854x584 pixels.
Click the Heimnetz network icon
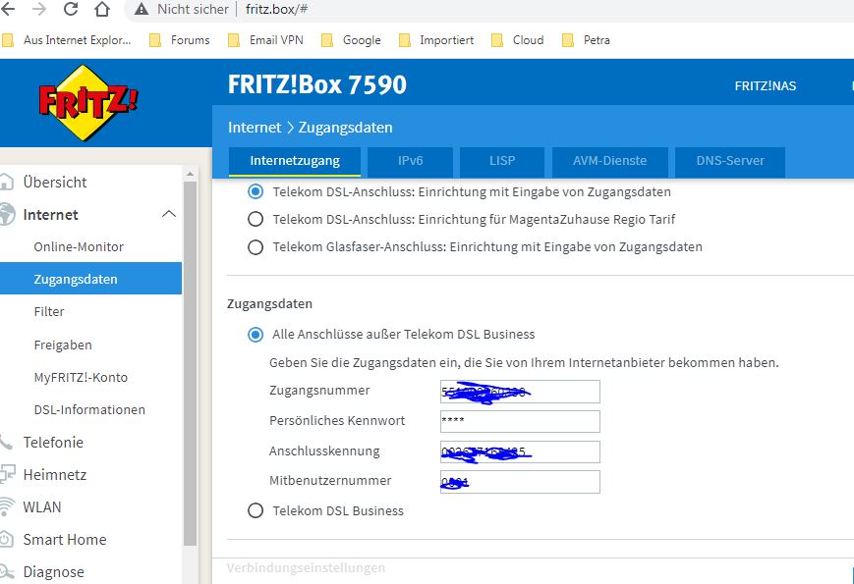coord(7,474)
